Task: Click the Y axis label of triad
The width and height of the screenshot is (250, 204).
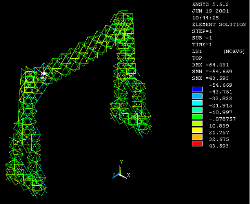Action: (x=121, y=162)
